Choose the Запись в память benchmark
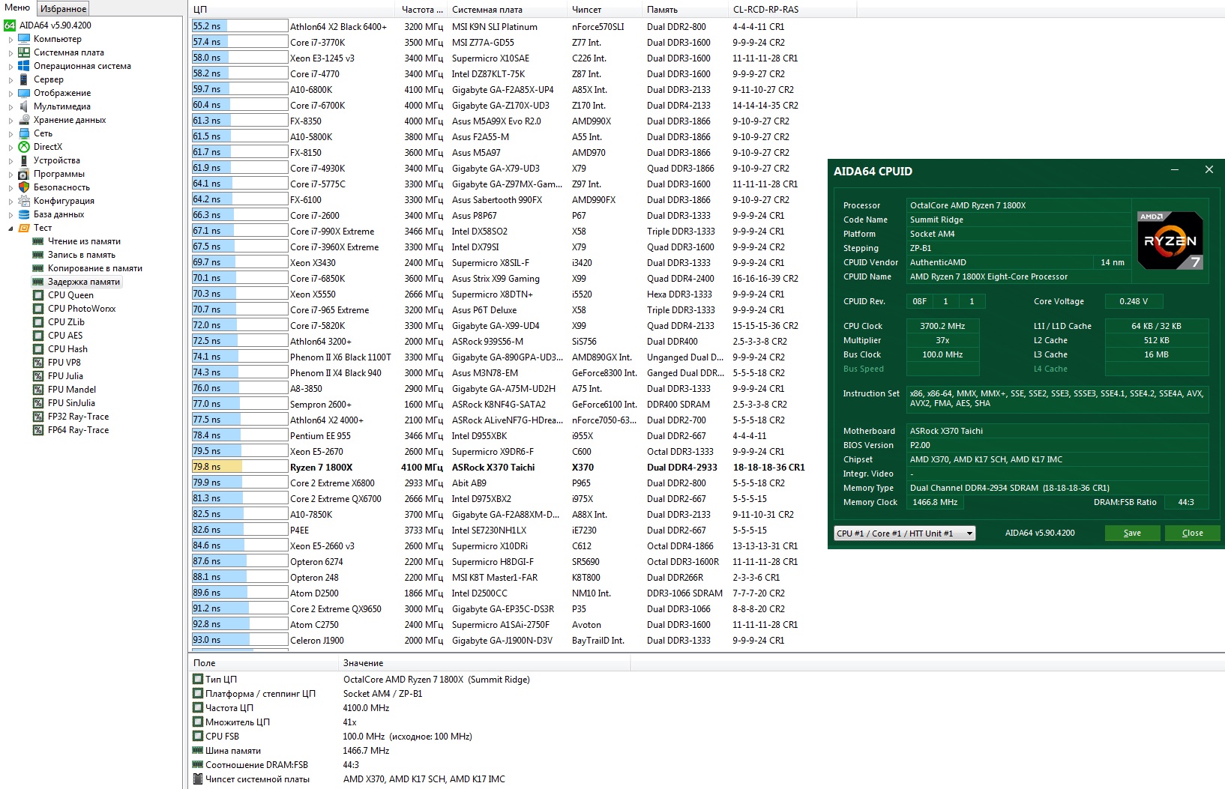This screenshot has width=1225, height=789. coord(82,255)
